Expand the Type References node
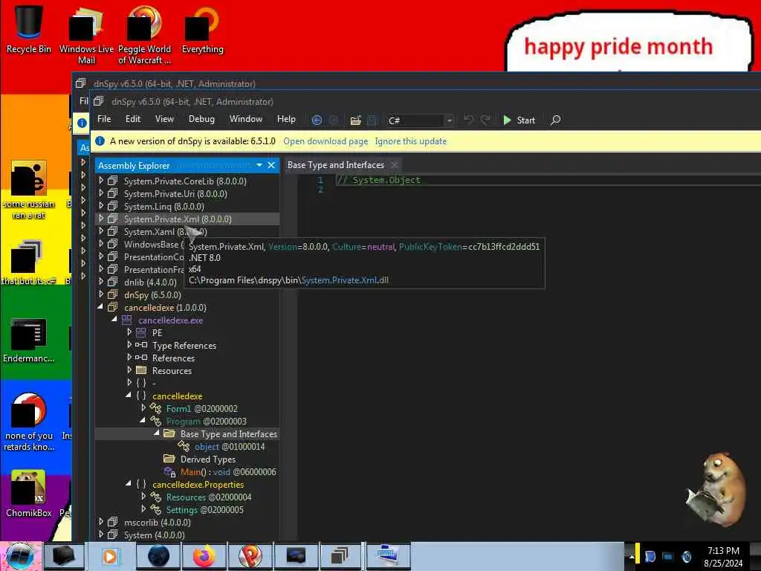 129,345
